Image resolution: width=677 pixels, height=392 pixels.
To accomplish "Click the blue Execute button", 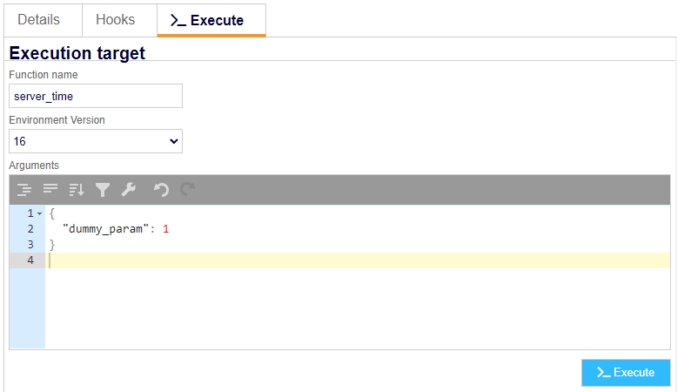I will [626, 373].
